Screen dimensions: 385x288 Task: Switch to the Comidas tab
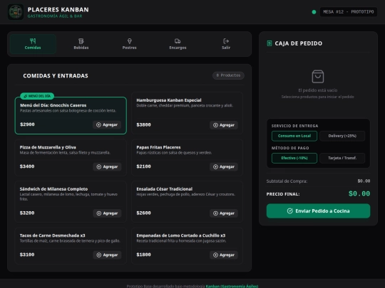pos(33,44)
